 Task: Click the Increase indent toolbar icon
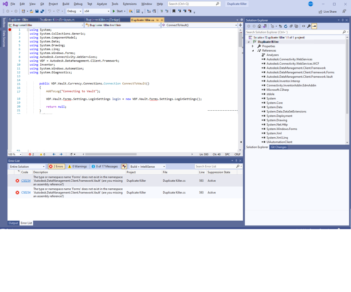161,11
